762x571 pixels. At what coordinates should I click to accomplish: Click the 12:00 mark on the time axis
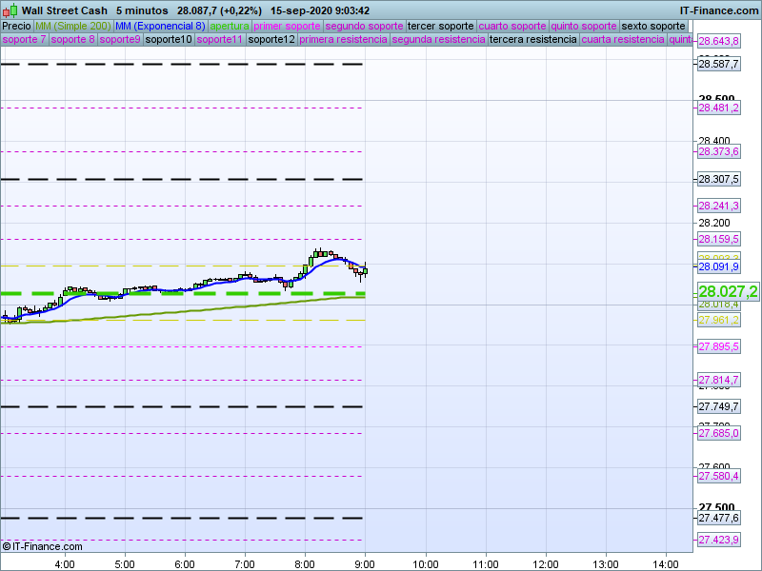546,563
